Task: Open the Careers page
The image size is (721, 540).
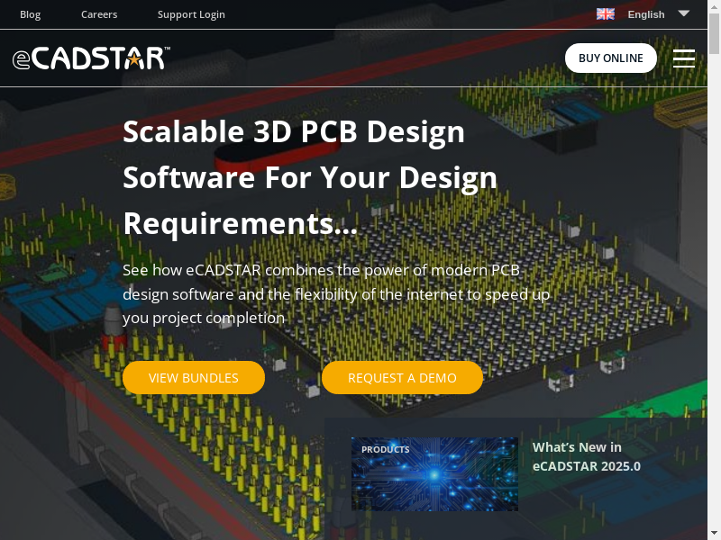Action: pos(99,14)
